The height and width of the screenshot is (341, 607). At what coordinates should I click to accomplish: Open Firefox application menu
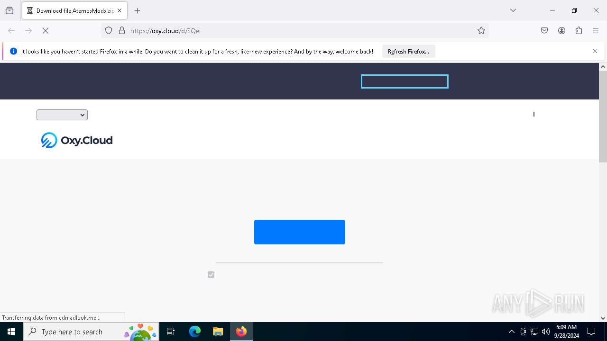(x=596, y=31)
